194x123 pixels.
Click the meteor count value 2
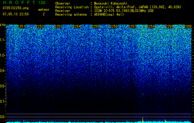pyautogui.click(x=44, y=14)
